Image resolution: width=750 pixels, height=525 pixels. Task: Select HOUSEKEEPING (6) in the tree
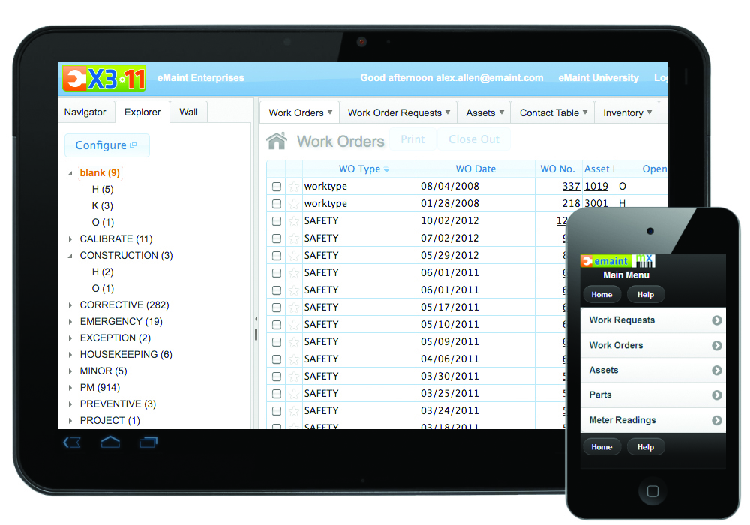pyautogui.click(x=126, y=354)
